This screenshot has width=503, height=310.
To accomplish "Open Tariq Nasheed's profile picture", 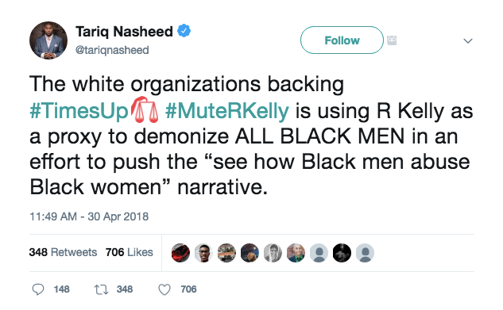I will pos(48,40).
